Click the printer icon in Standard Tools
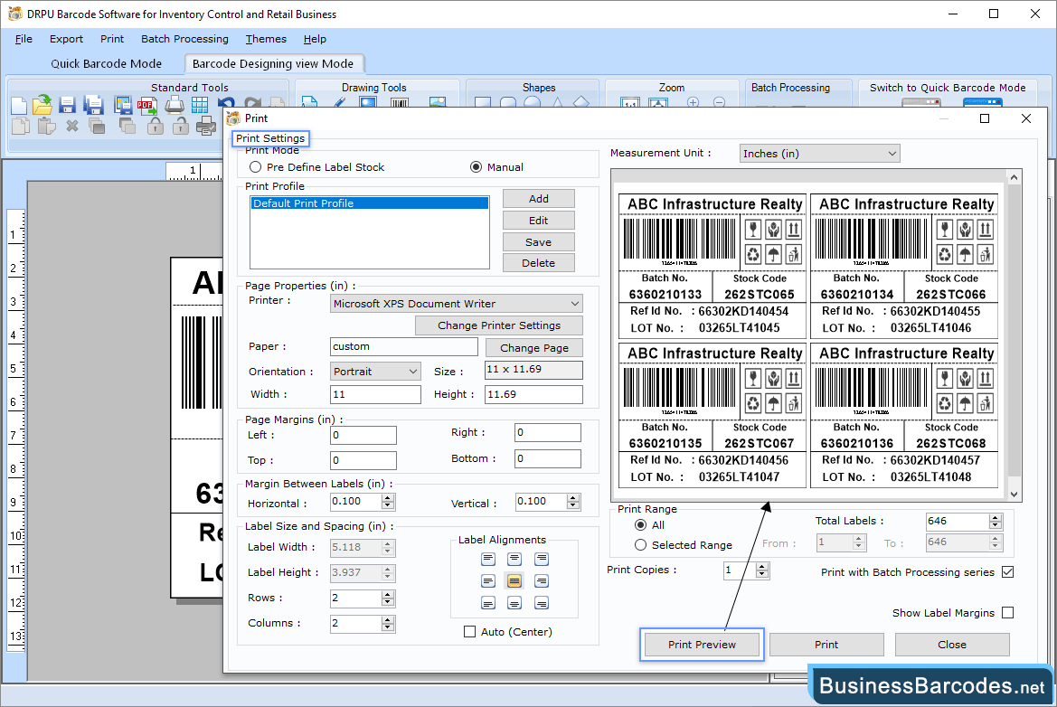The image size is (1057, 707). pos(175,105)
